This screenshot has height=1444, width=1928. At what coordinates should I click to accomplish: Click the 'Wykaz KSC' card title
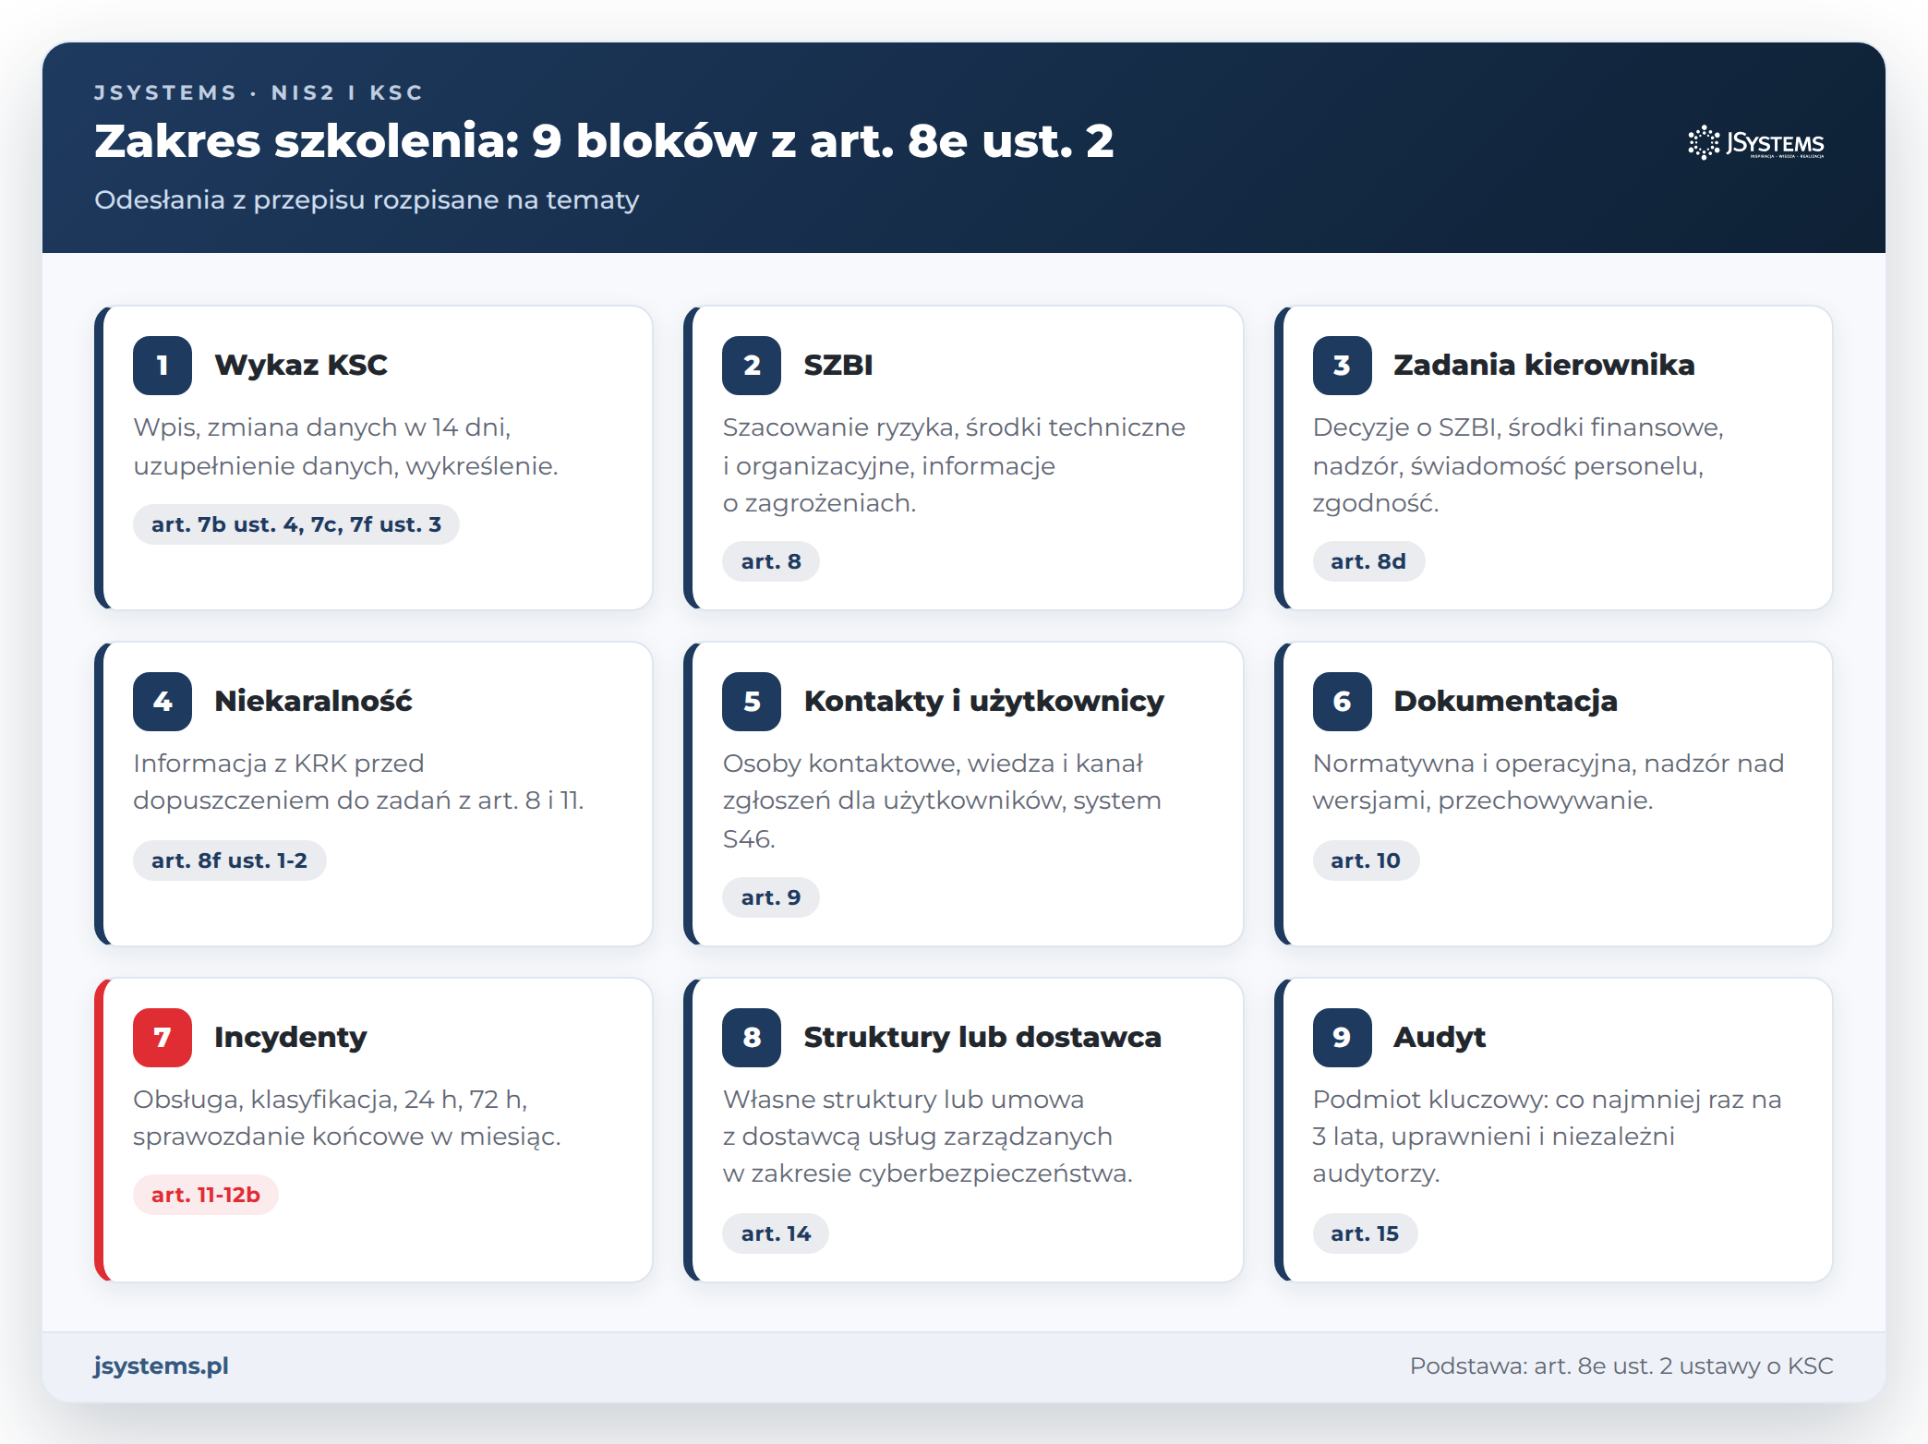(x=301, y=365)
